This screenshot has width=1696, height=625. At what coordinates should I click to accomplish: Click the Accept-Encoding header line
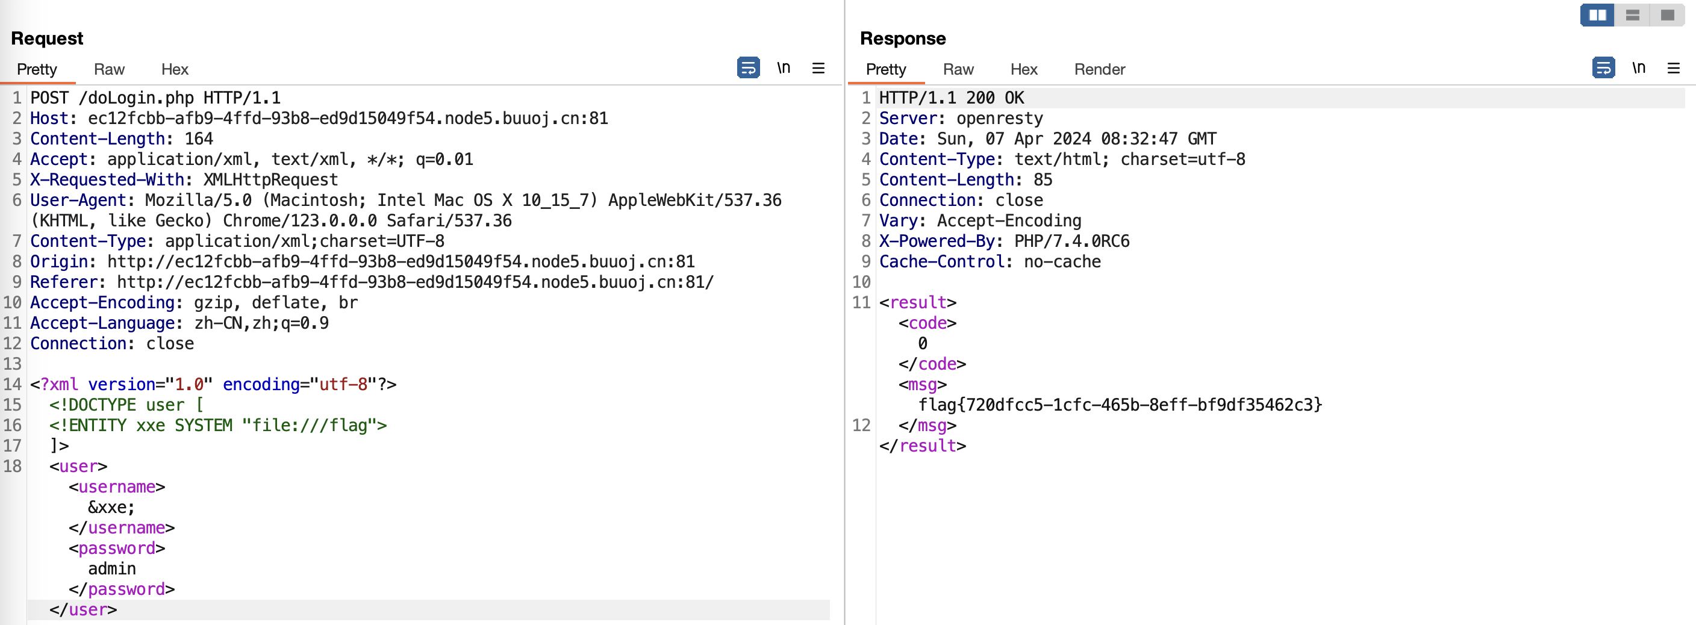point(194,302)
